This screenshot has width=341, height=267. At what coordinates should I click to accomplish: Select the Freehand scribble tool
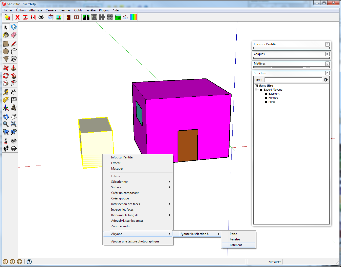14,59
